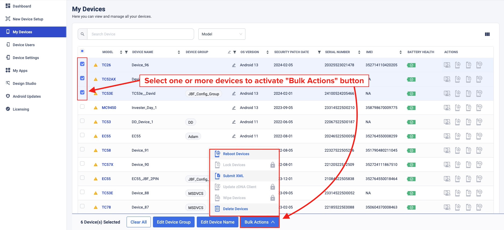Click the search magnifier icon
The image size is (504, 230).
(x=83, y=34)
